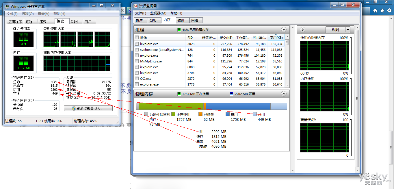Click the 硬错误/秒 graph
Screen dimensions: 394x189
tap(324, 138)
